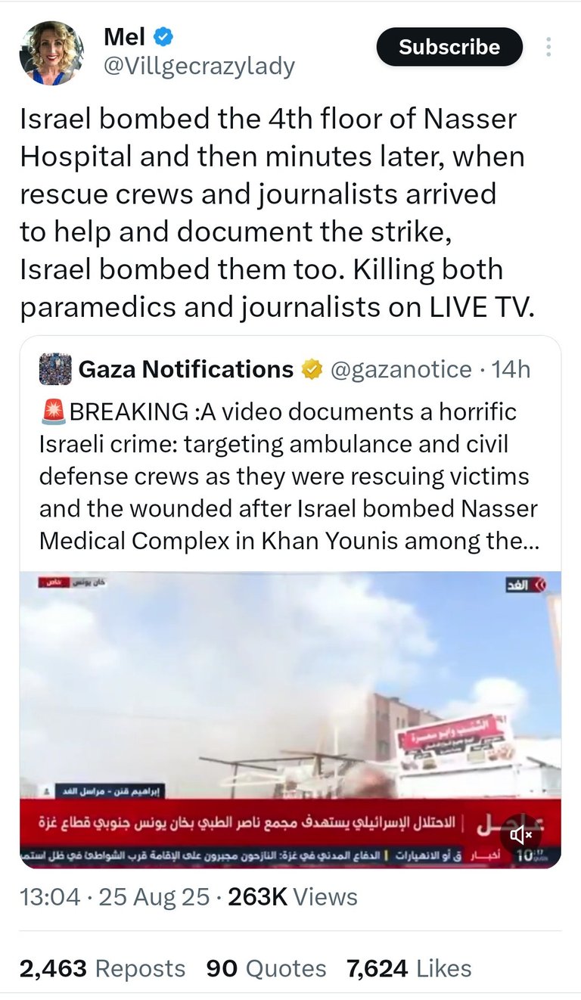The image size is (581, 1000).
Task: Tap the Alghad channel logo in the video
Action: point(530,585)
